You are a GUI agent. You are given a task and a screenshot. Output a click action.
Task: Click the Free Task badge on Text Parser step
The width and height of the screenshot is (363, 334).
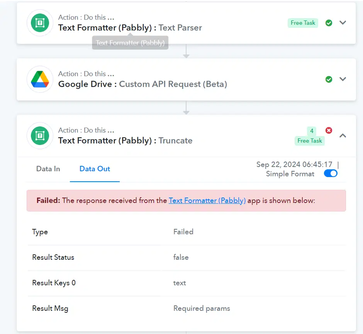pos(303,23)
